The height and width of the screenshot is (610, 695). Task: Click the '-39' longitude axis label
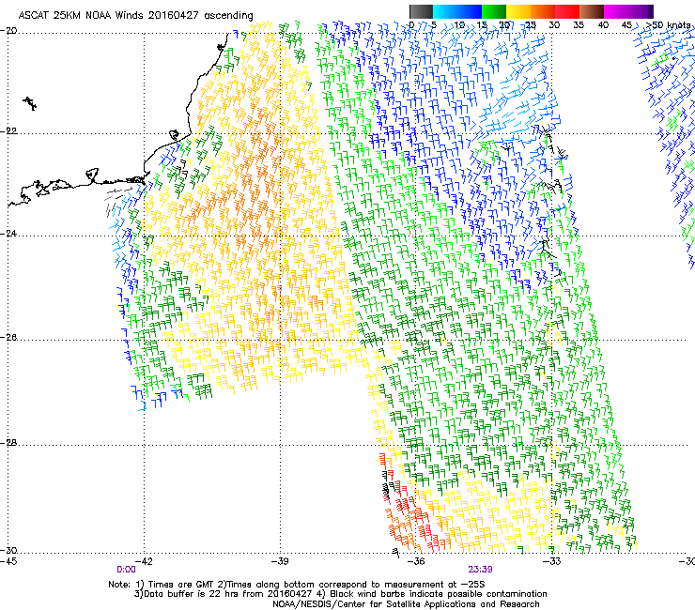[x=280, y=561]
